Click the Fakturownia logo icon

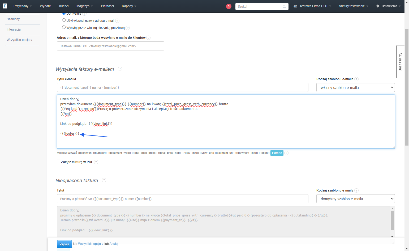coord(5,6)
